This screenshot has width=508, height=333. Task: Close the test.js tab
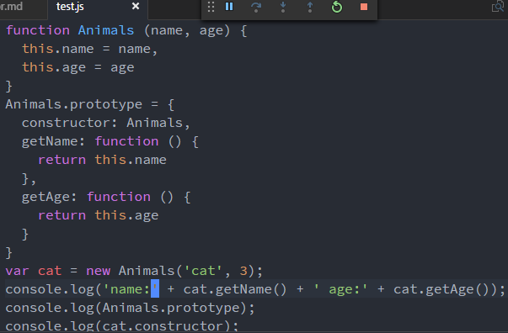[136, 6]
